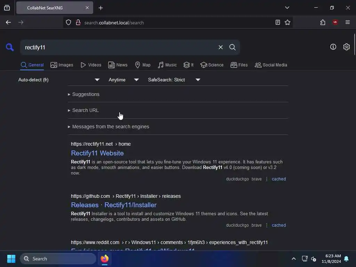Open cached version of Rectify11 Website
The width and height of the screenshot is (356, 267).
278,179
